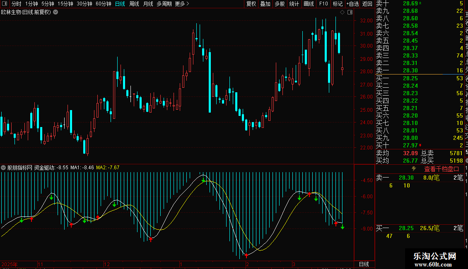The image size is (468, 269).
Task: Select the 5分钟 period
Action: (x=48, y=4)
